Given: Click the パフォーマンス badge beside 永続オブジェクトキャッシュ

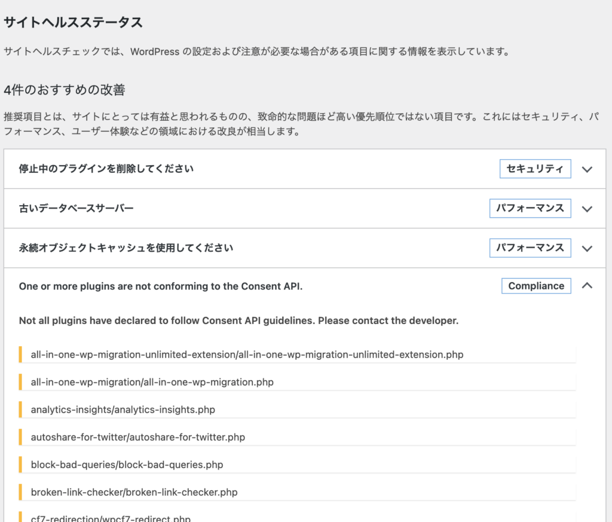Looking at the screenshot, I should pyautogui.click(x=530, y=248).
